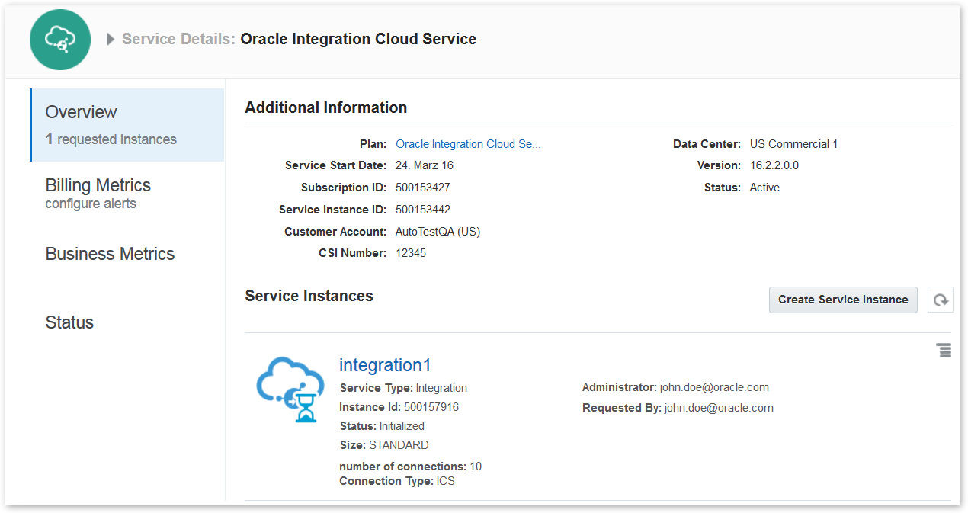968x513 pixels.
Task: Switch to the Business Metrics tab
Action: [110, 254]
